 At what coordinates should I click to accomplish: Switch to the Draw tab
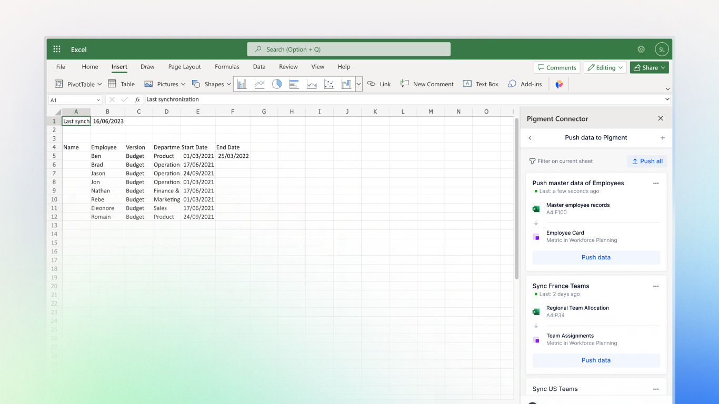[147, 67]
